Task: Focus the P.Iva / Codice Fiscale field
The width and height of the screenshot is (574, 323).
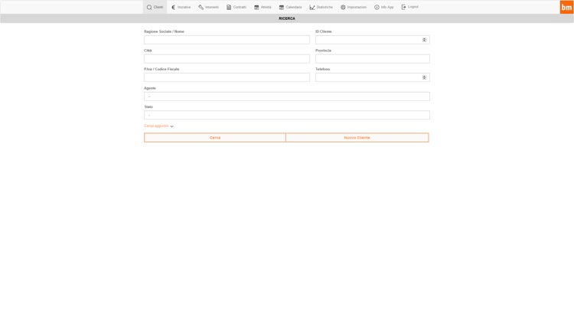Action: 227,77
